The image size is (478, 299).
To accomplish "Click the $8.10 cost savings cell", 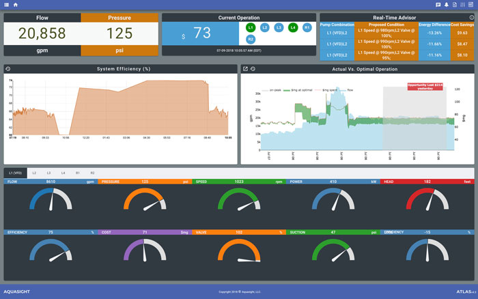I will (x=462, y=55).
